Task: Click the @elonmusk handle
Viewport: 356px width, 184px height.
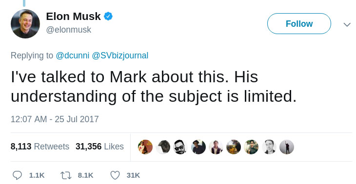Action: [69, 30]
